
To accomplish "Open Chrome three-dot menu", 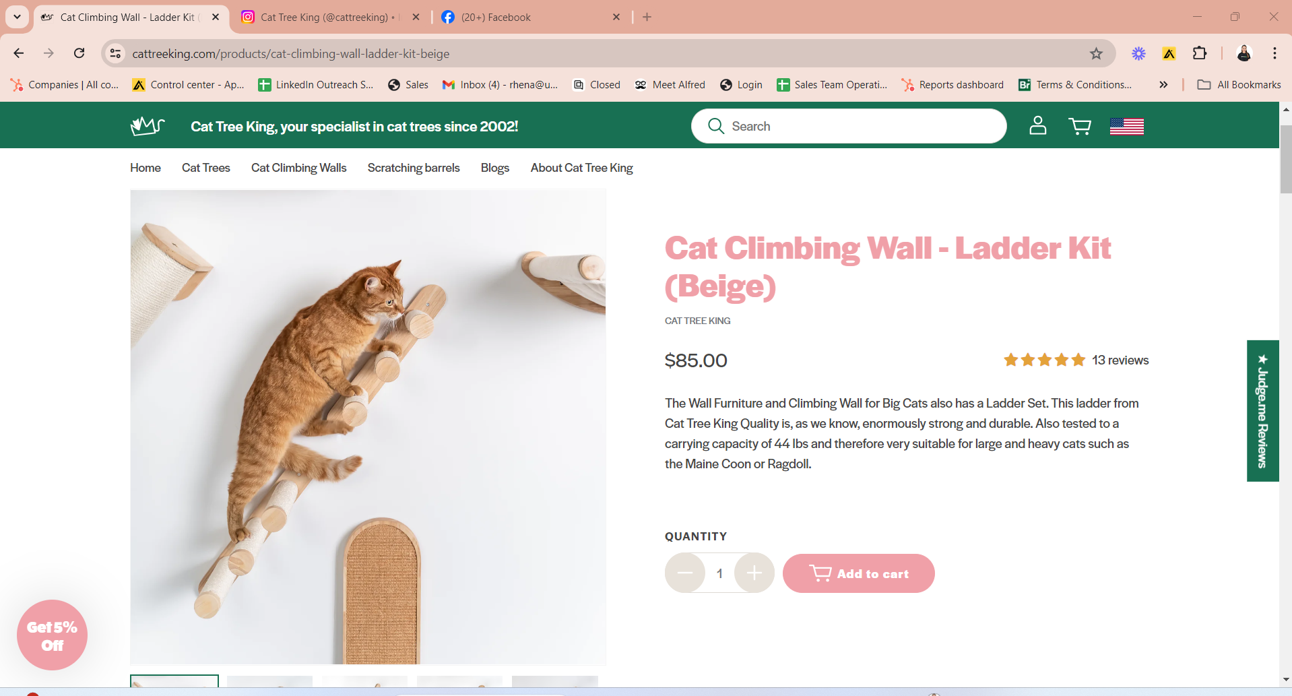I will [x=1274, y=53].
